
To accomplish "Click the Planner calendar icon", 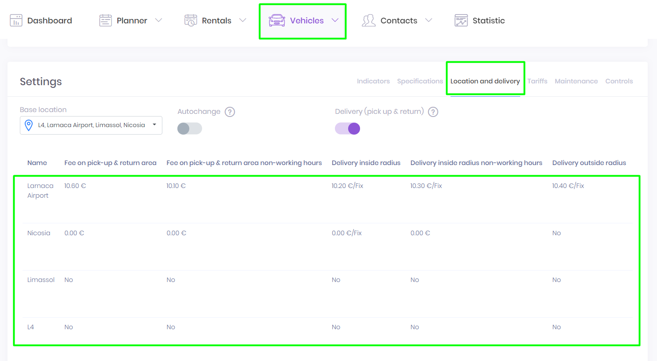I will (x=105, y=20).
